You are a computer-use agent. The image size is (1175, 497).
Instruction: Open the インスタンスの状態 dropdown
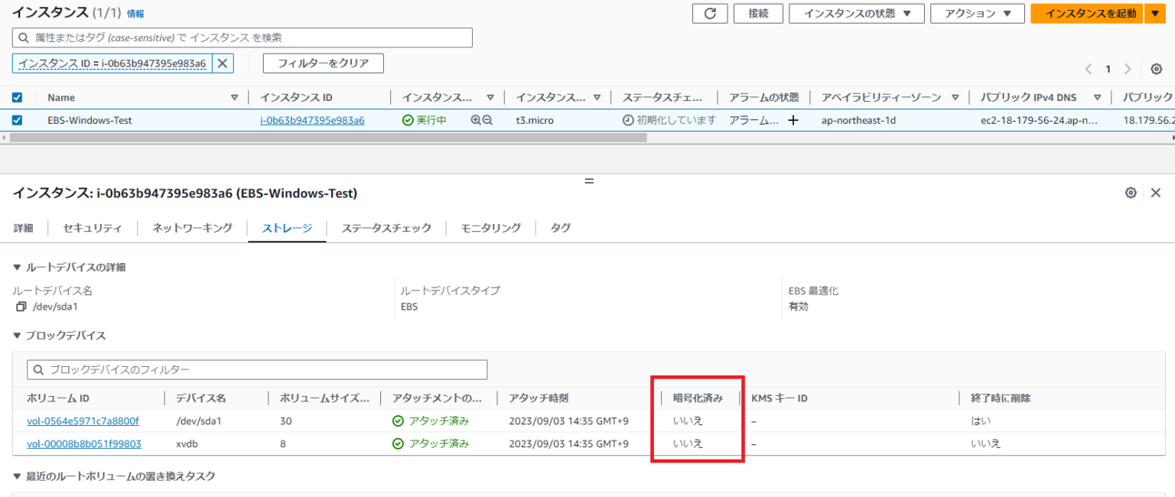[857, 14]
